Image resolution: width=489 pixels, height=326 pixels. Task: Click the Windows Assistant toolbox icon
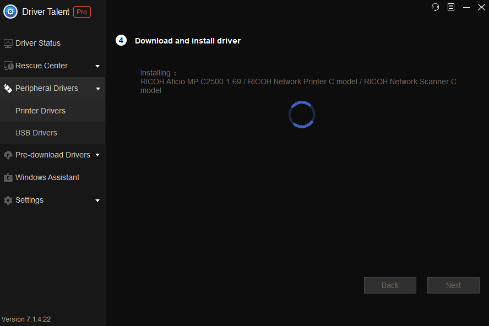point(8,177)
